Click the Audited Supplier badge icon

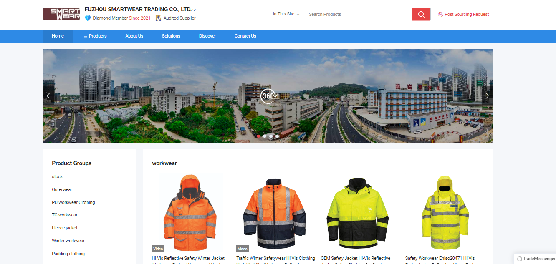point(159,18)
